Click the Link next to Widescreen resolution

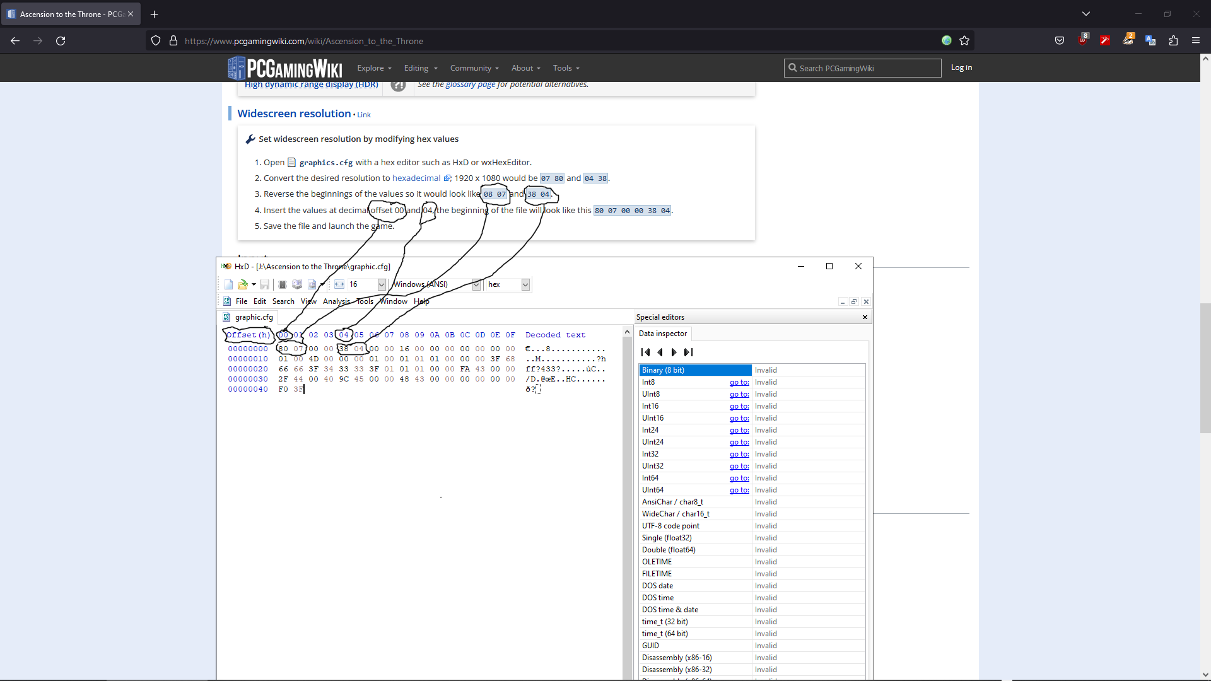(x=364, y=115)
